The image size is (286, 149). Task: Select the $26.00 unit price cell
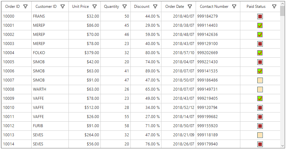[x=85, y=117]
